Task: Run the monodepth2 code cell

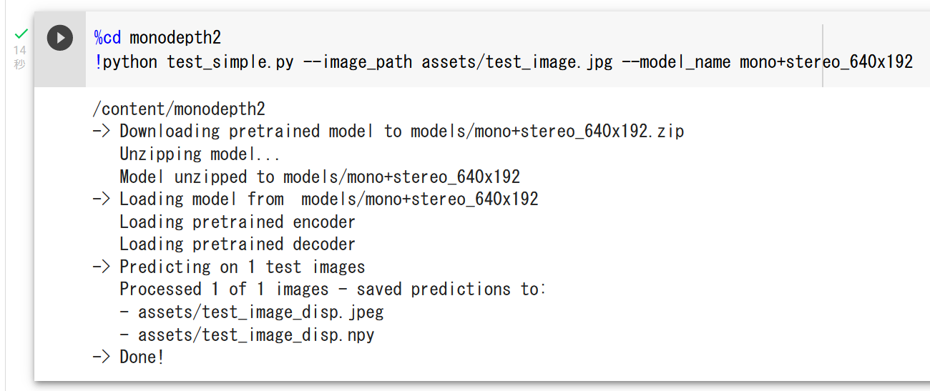Action: (x=60, y=37)
